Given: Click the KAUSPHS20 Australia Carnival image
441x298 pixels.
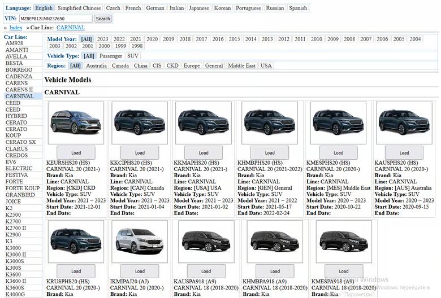Looking at the screenshot, I should [x=404, y=122].
